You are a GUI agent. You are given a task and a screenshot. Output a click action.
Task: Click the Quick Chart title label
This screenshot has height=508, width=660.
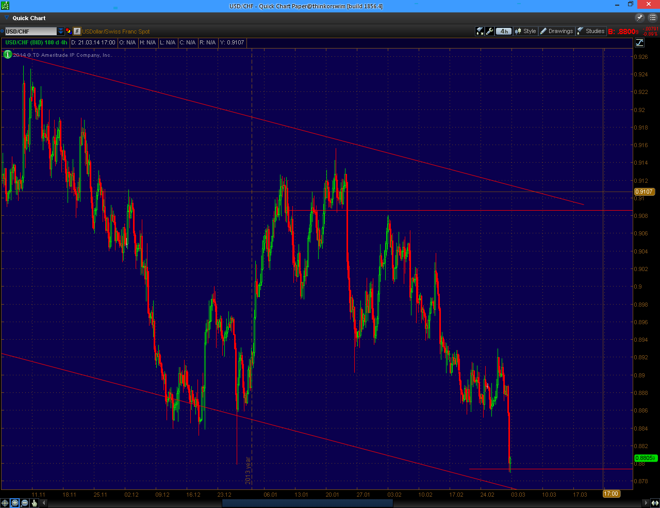pyautogui.click(x=29, y=18)
